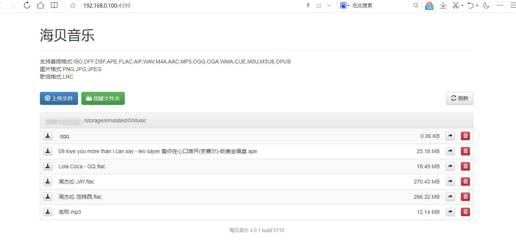Viewport: 516px width, 245px height.
Task: Delete 岛呗.mp3 using the trash icon
Action: (465, 212)
